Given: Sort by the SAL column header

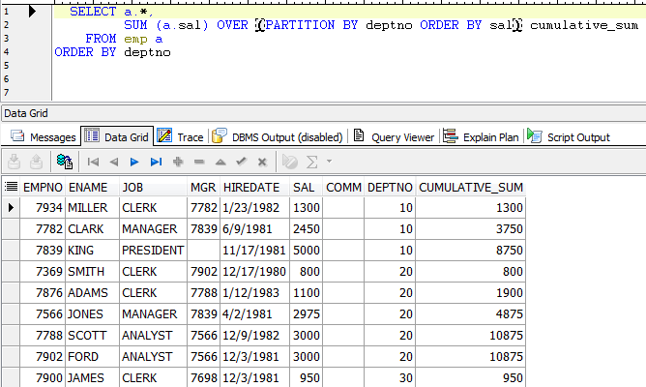Looking at the screenshot, I should tap(304, 186).
